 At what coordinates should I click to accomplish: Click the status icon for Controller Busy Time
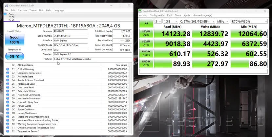[x=8, y=102]
